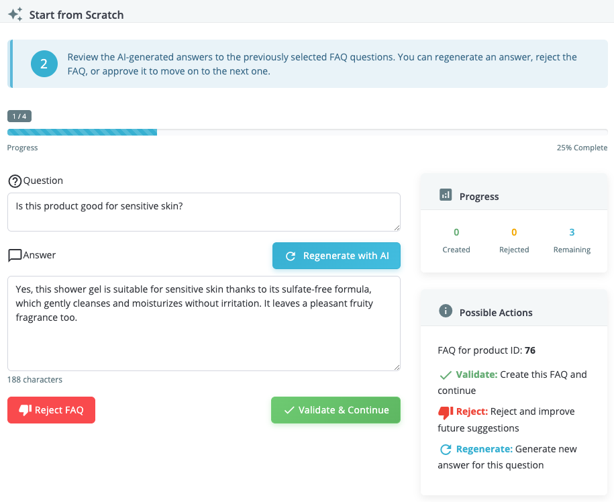Click the sparkle icon beside Start from Scratch
Image resolution: width=614 pixels, height=502 pixels.
click(x=15, y=13)
